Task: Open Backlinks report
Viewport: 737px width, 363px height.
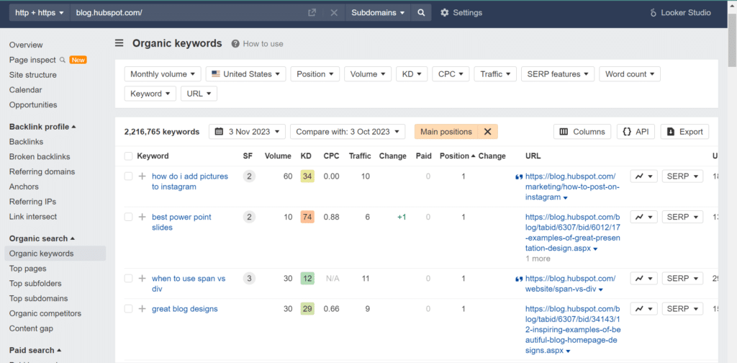Action: (27, 142)
